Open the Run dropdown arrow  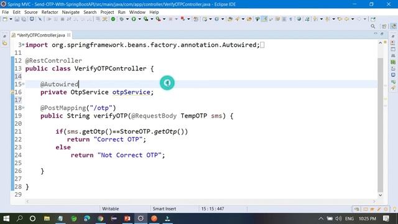(x=139, y=19)
